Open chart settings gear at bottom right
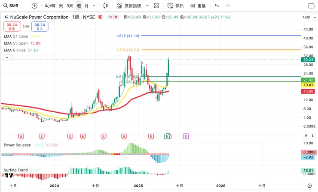The height and width of the screenshot is (192, 318). pos(309,186)
